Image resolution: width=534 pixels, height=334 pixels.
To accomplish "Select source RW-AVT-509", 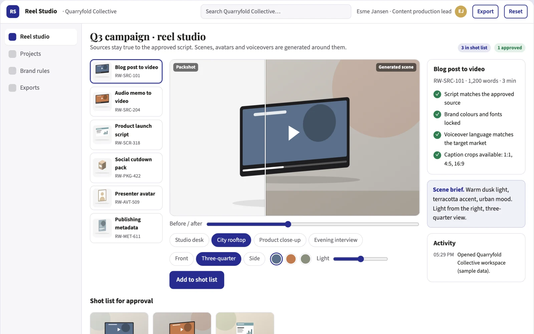I will (126, 198).
